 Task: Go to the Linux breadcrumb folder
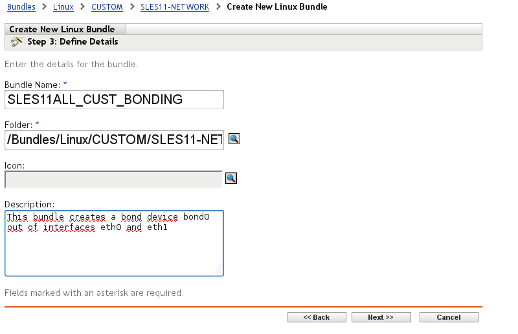click(x=63, y=6)
